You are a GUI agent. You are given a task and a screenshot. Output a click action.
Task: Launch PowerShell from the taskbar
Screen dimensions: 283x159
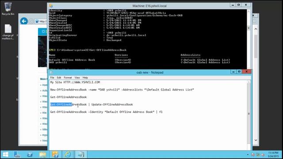click(x=30, y=155)
